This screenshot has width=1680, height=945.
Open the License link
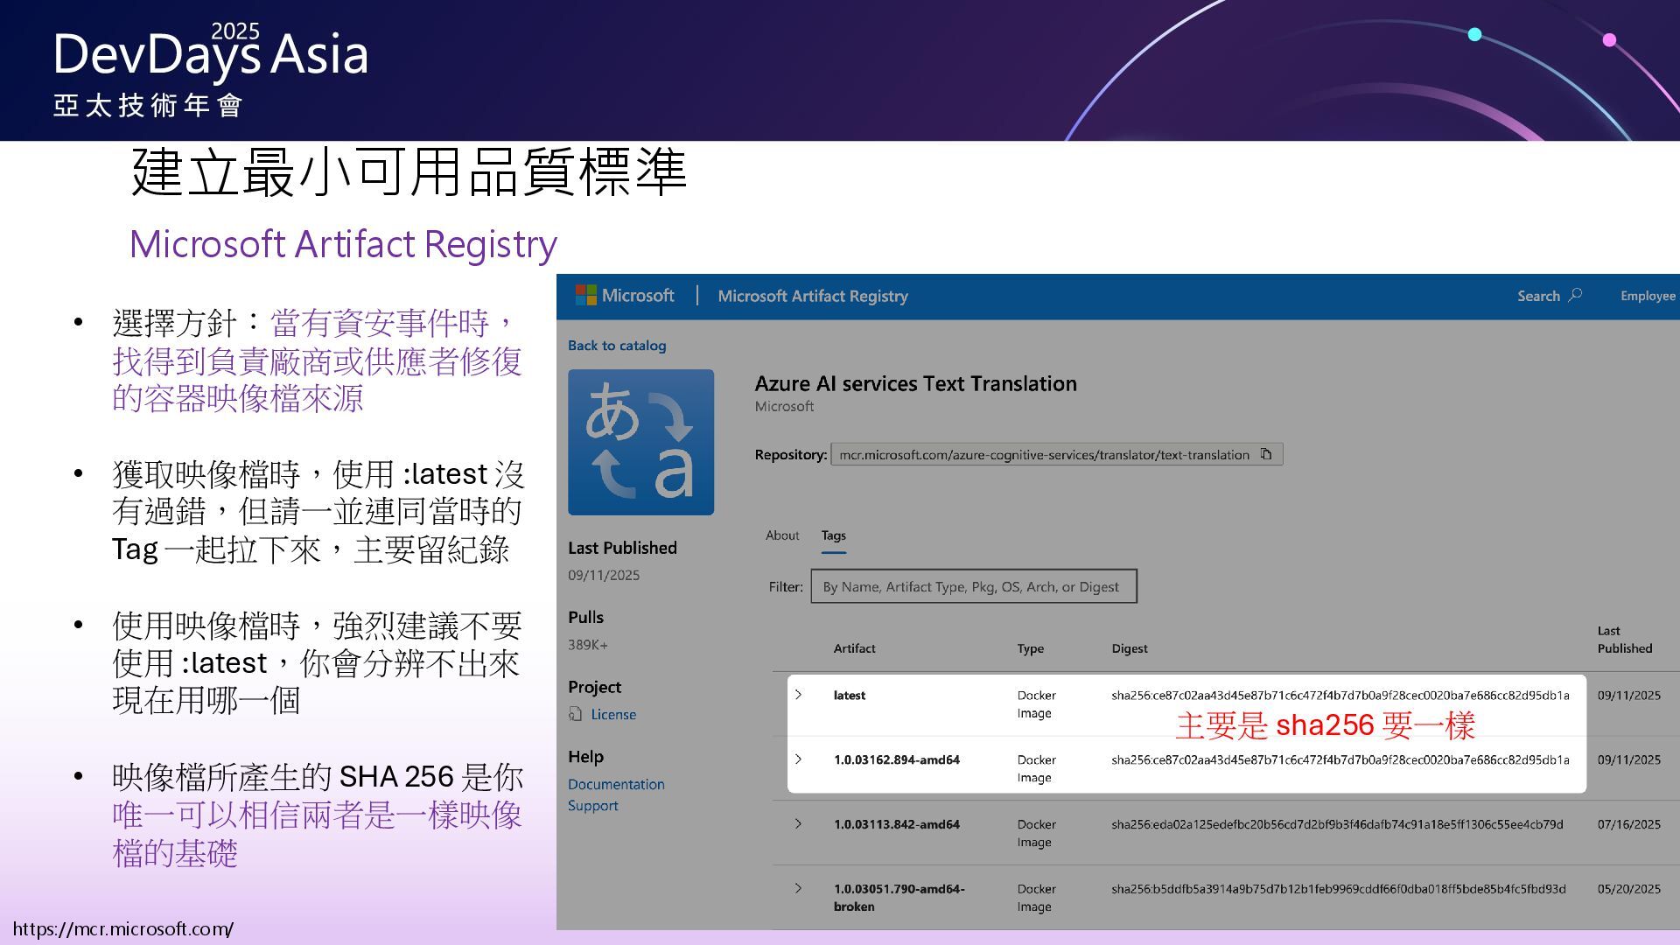(x=613, y=714)
